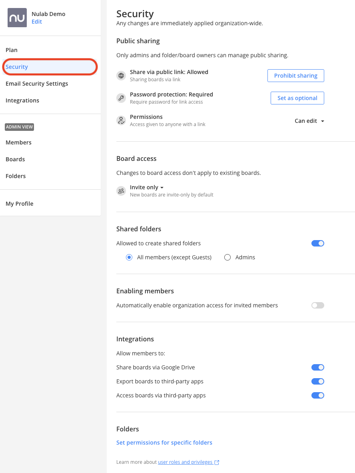
Task: Toggle Export boards to third-party apps switch
Action: [318, 381]
